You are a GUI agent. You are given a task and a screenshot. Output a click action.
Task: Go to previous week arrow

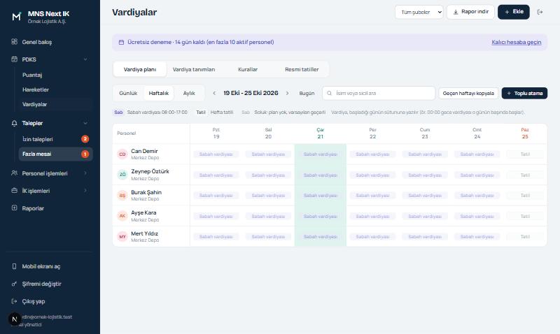[214, 93]
